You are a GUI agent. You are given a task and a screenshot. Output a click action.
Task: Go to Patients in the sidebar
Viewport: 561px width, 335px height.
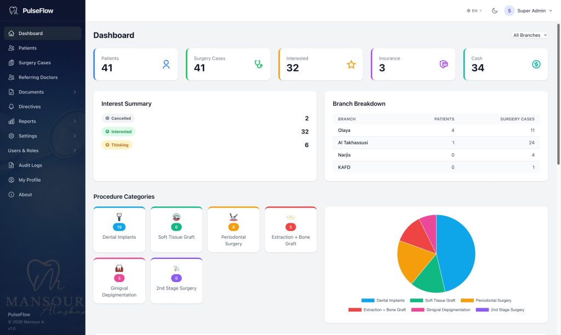point(43,48)
